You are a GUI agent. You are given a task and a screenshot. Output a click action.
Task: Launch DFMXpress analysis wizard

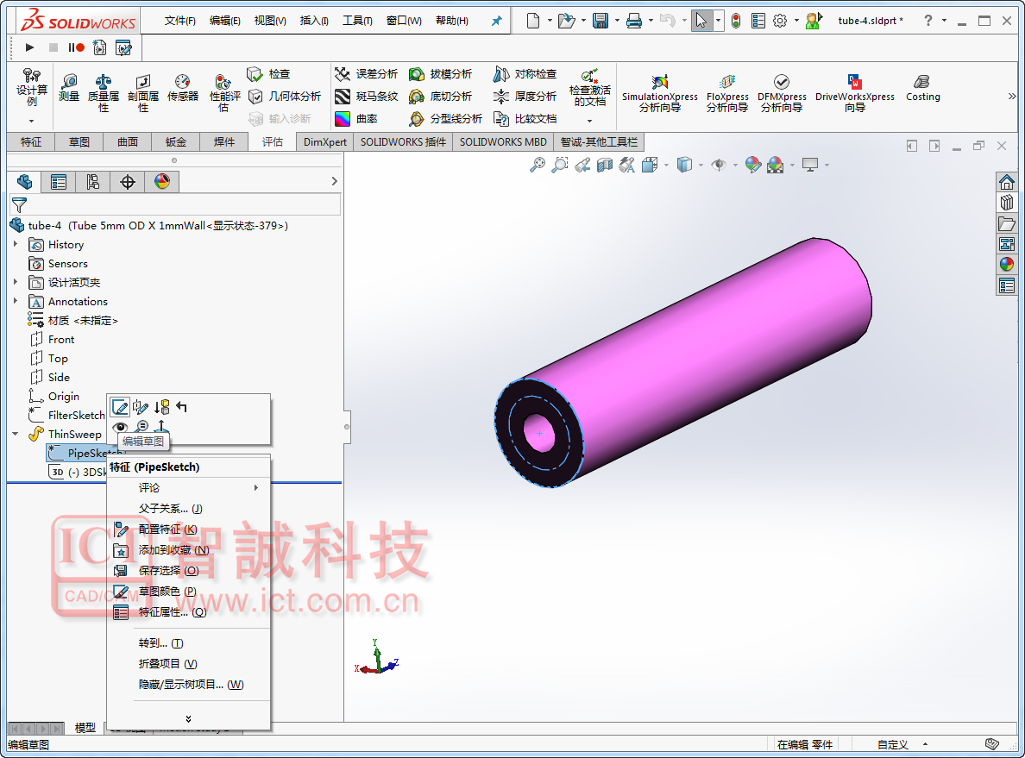click(782, 92)
